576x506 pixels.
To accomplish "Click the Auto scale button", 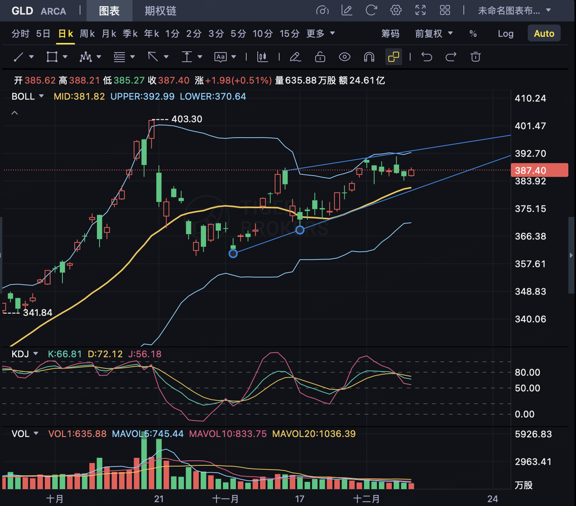I will pyautogui.click(x=544, y=34).
